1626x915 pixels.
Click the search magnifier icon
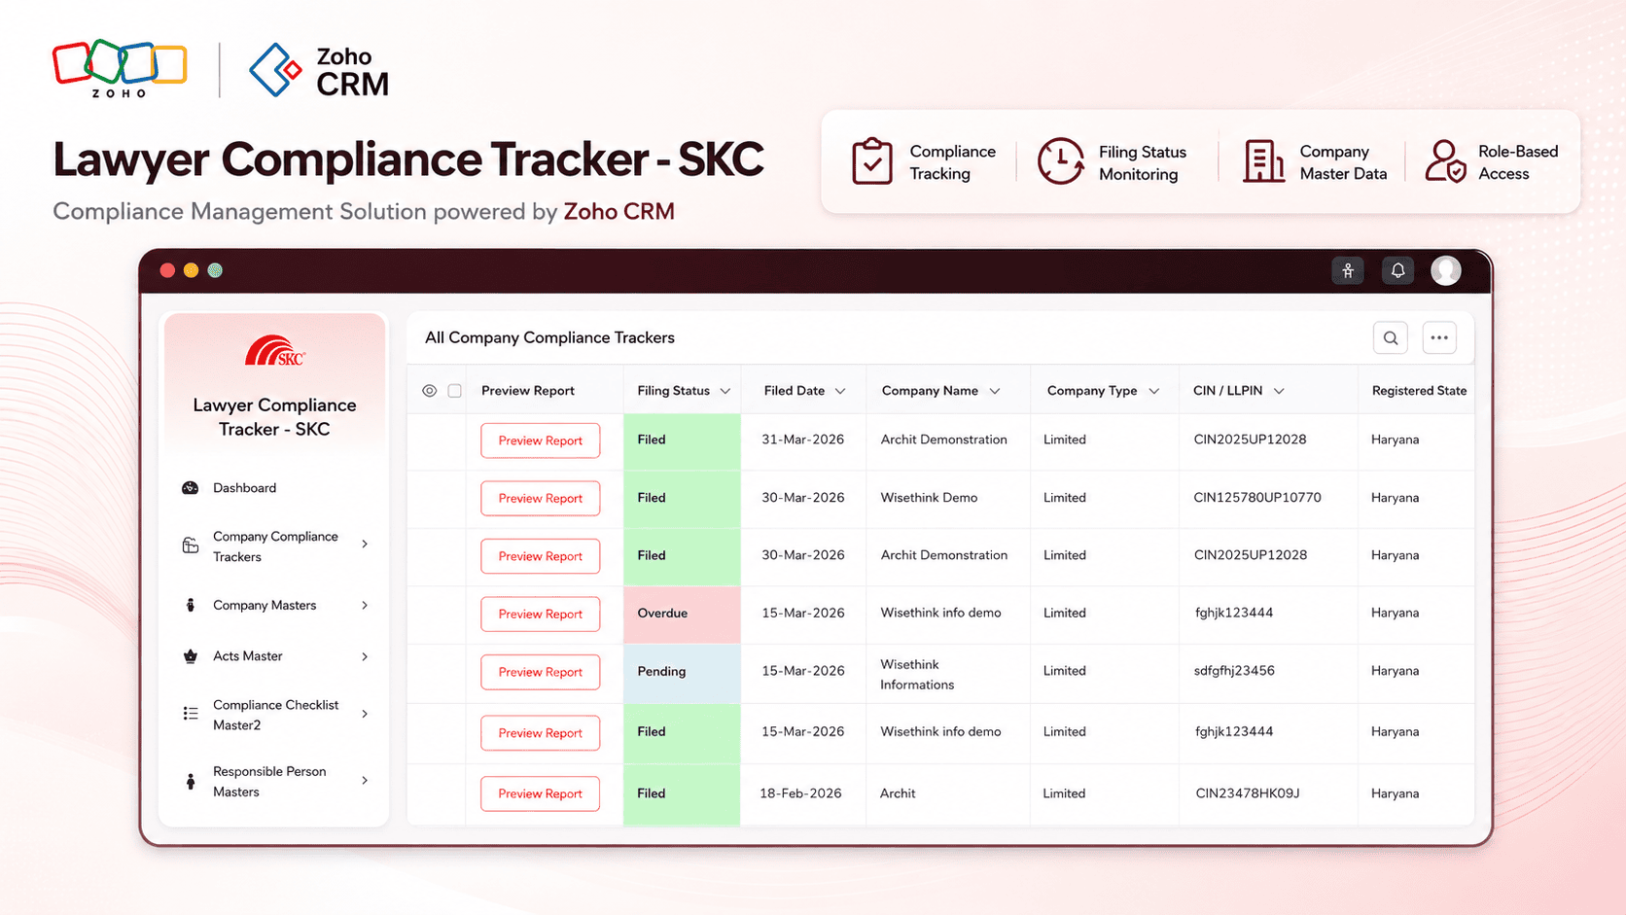(x=1391, y=337)
